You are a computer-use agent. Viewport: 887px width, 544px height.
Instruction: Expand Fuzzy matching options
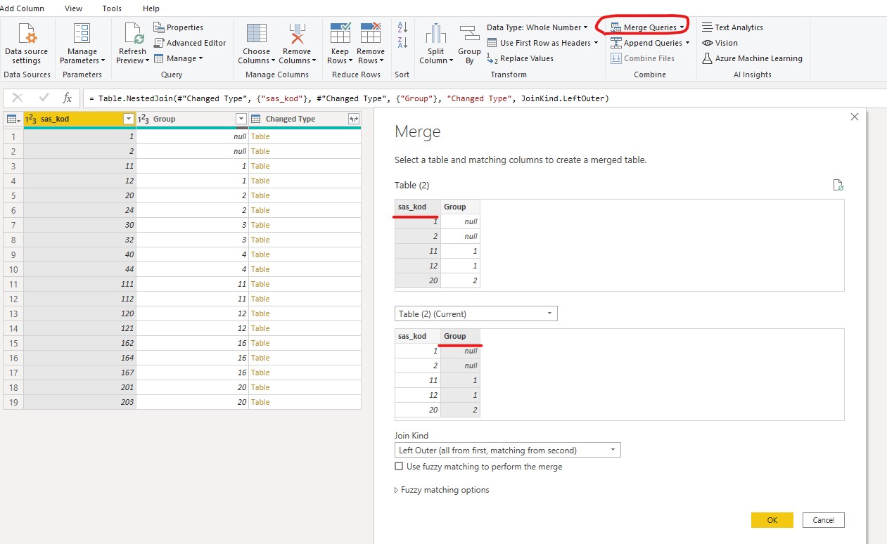[x=442, y=490]
